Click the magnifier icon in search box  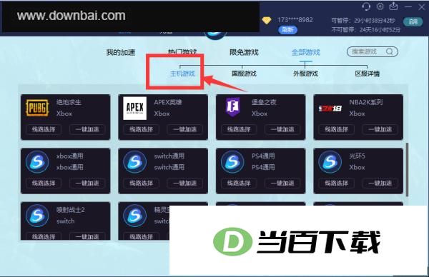390,51
